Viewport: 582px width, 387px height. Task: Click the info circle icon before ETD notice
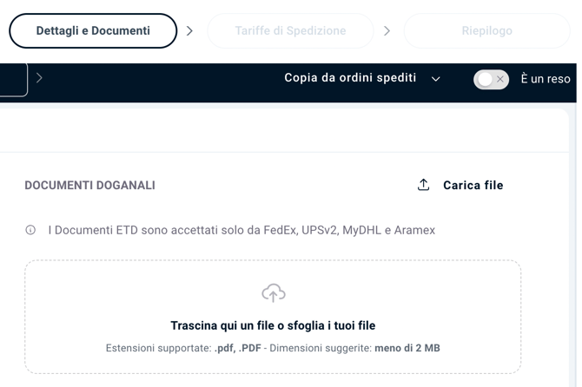(30, 230)
